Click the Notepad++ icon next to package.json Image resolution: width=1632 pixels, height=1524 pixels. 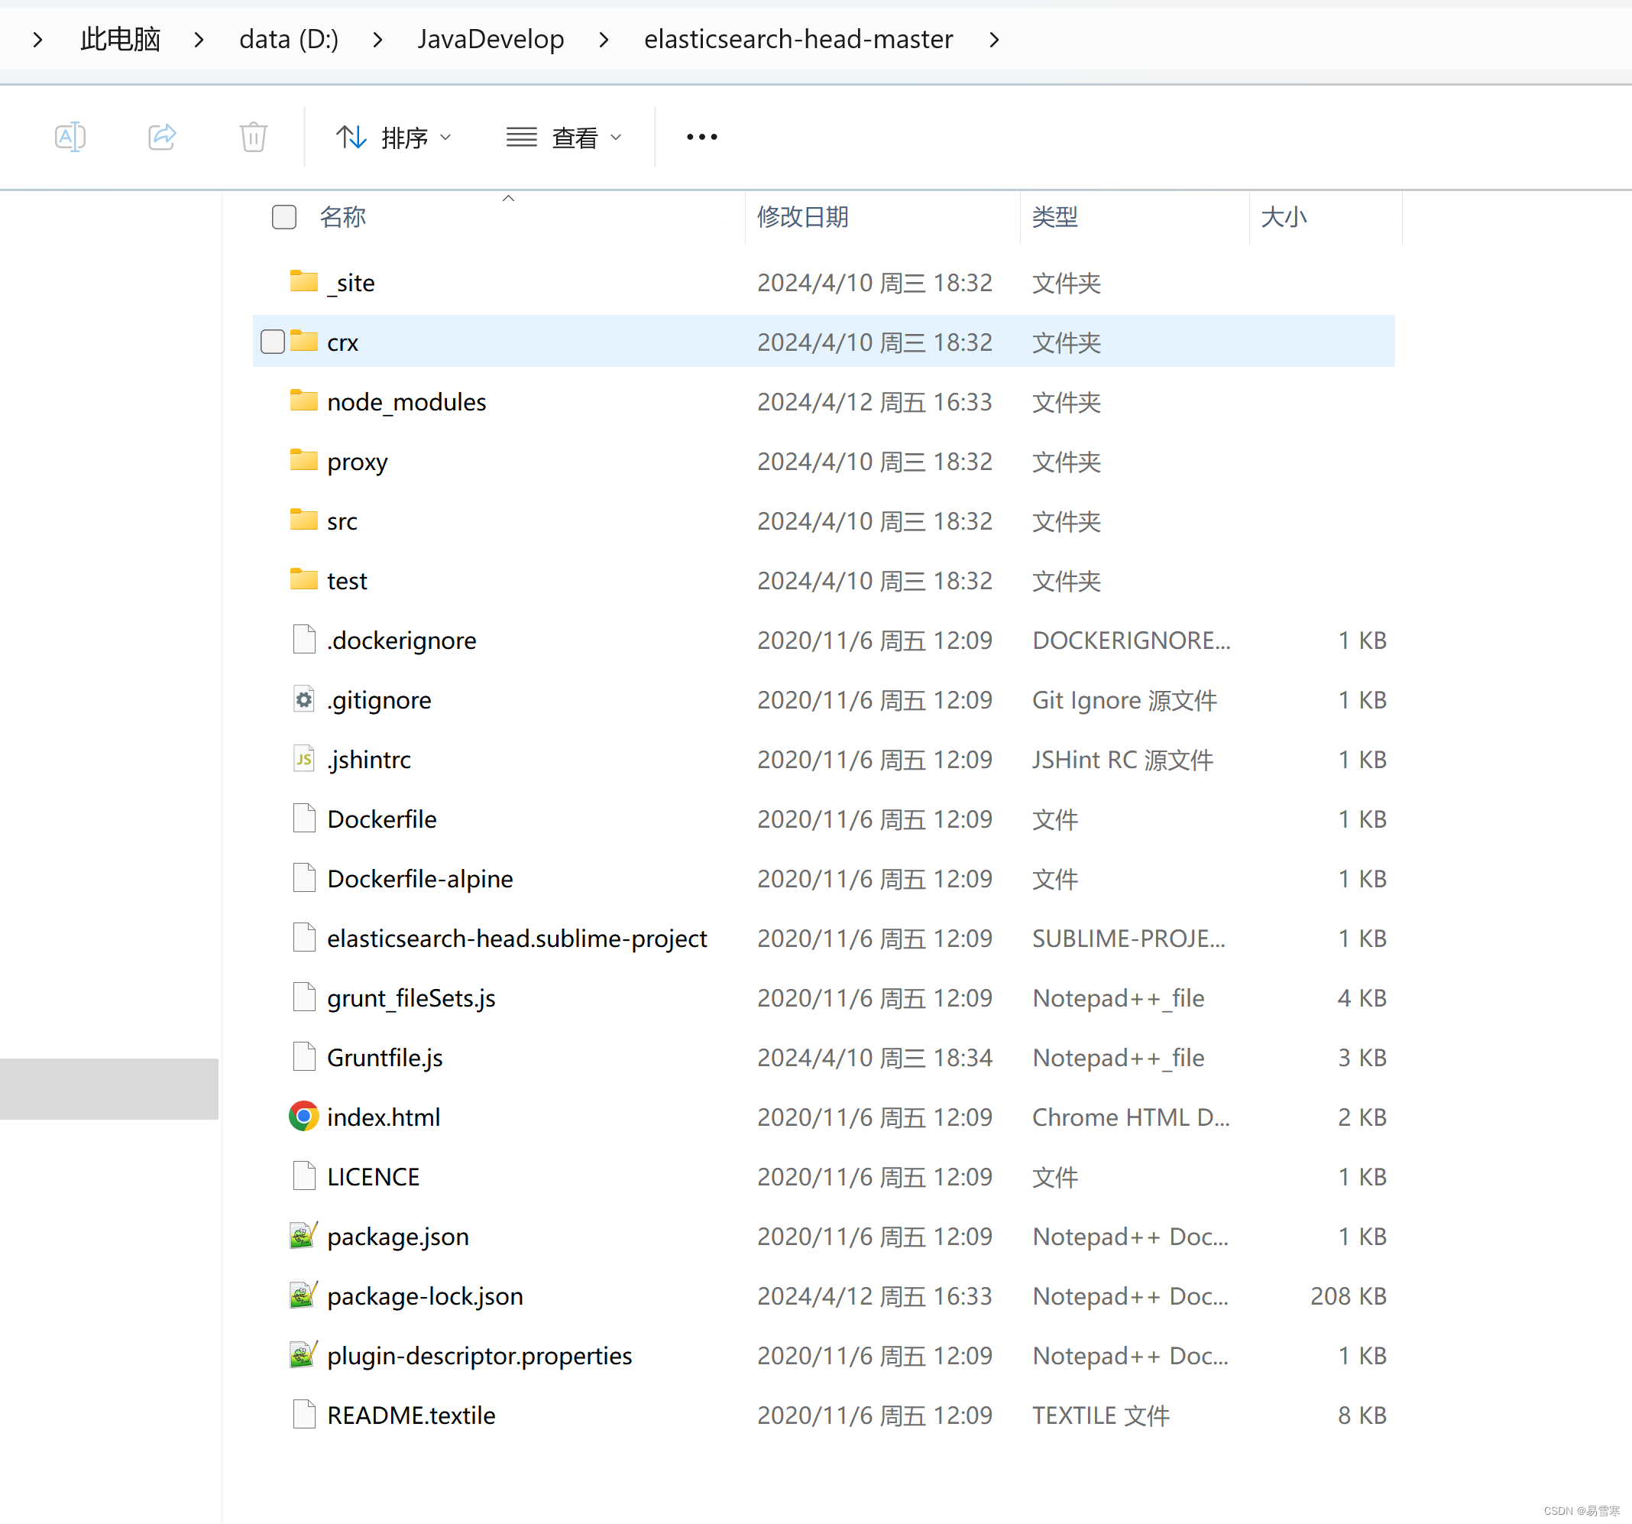303,1235
